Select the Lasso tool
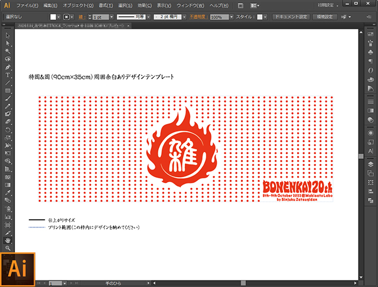 pyautogui.click(x=8, y=59)
